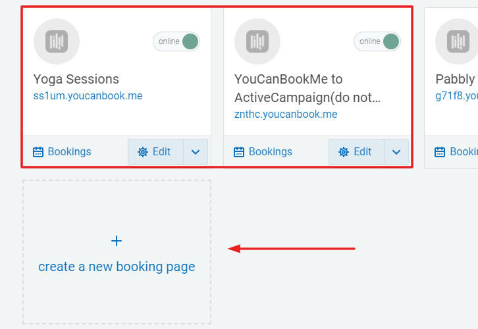Click the Pabbly page avatar icon
The width and height of the screenshot is (478, 329).
[457, 41]
